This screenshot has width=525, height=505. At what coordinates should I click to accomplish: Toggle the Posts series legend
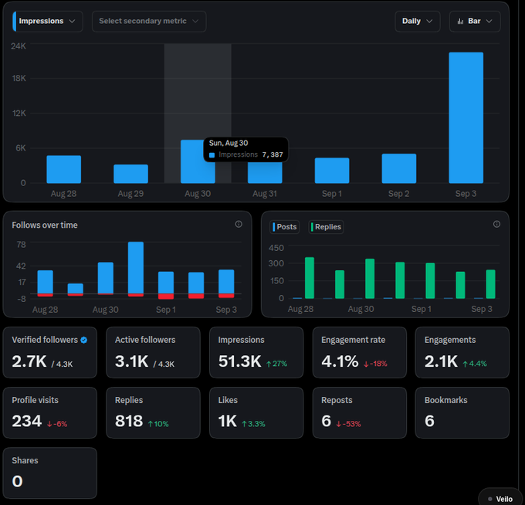tap(284, 227)
